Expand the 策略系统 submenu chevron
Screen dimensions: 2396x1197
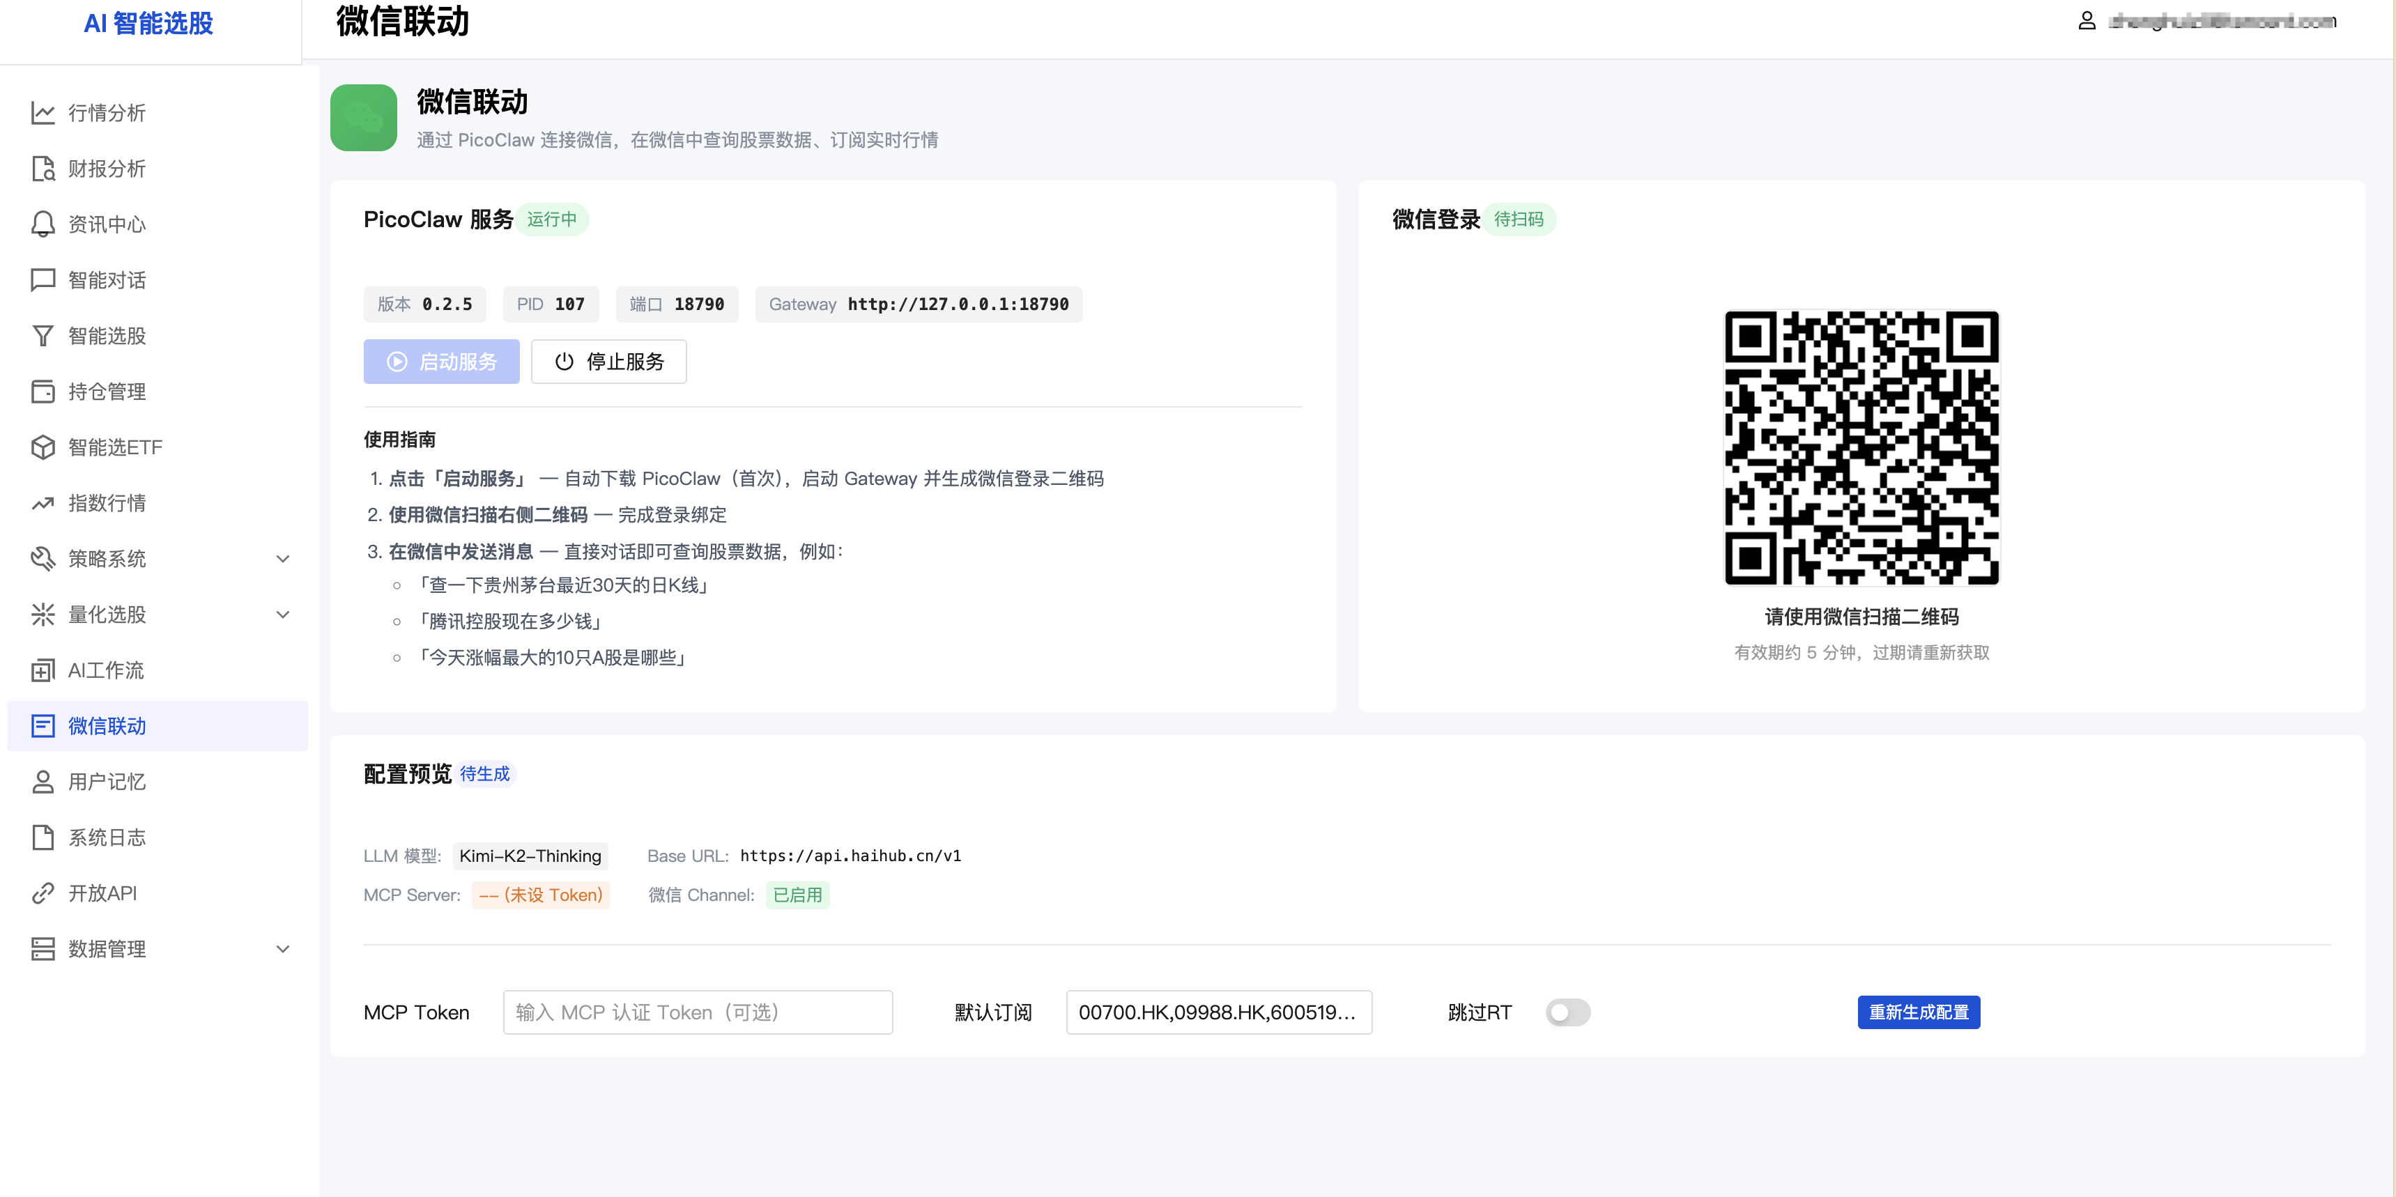tap(284, 559)
